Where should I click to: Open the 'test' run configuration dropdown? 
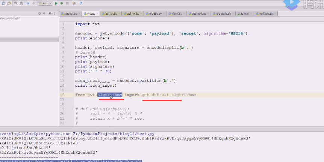coord(45,3)
